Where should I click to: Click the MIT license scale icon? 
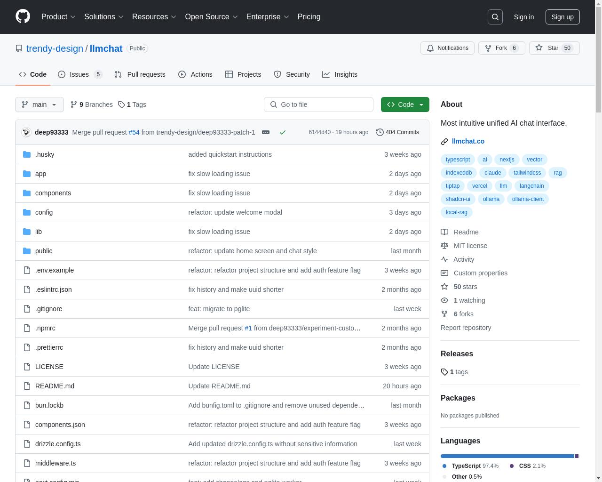pyautogui.click(x=444, y=246)
